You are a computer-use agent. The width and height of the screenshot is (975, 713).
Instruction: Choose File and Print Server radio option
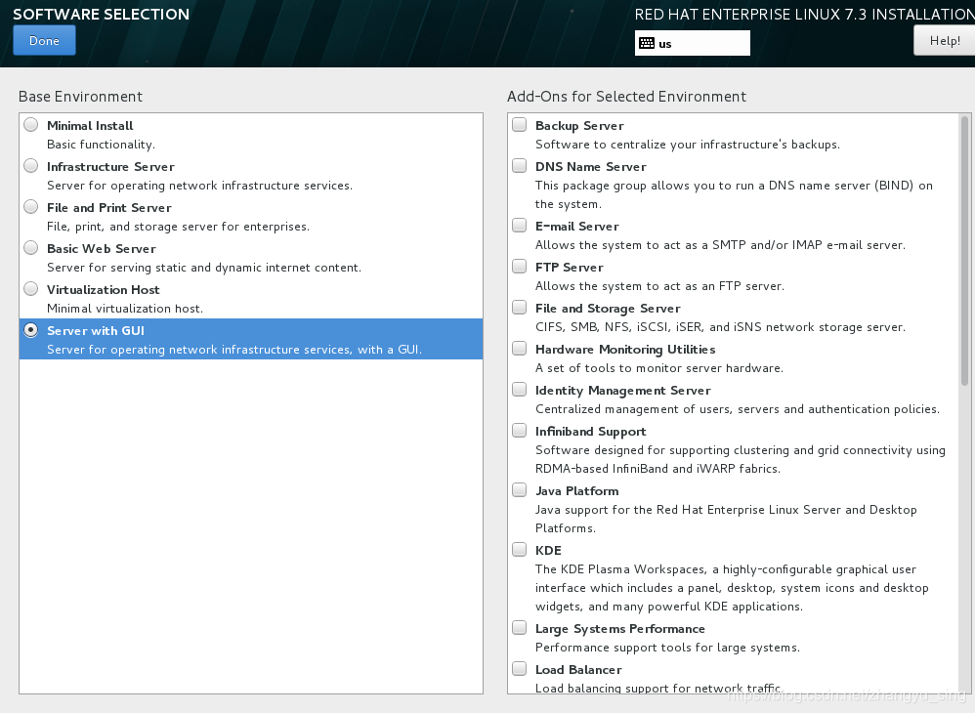30,207
